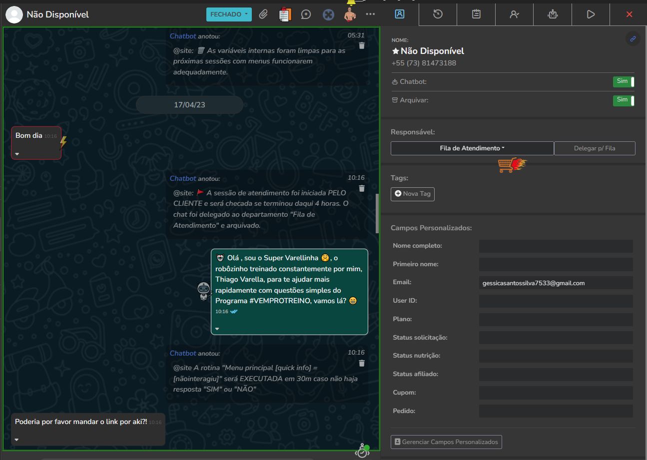Click the Chatbot author link in 05:31 note
Viewport: 647px width, 460px height.
tap(183, 36)
